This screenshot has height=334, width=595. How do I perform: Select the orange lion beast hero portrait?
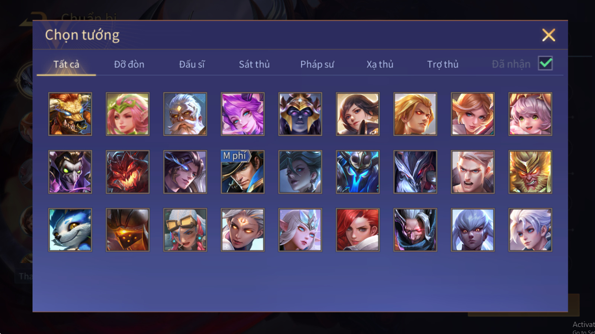tap(70, 114)
